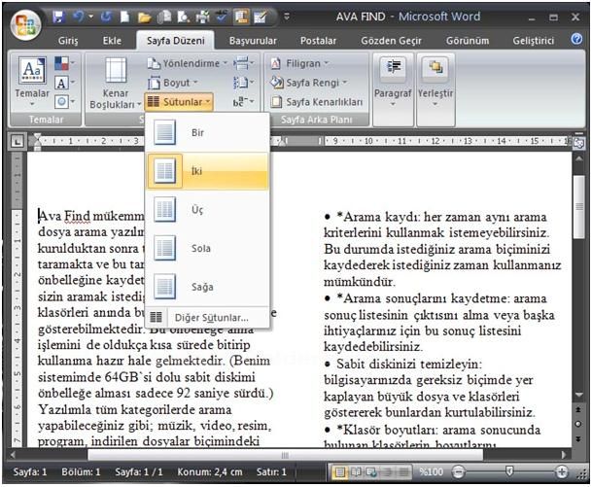The height and width of the screenshot is (487, 592).
Task: Select Üç three column layout
Action: point(208,210)
